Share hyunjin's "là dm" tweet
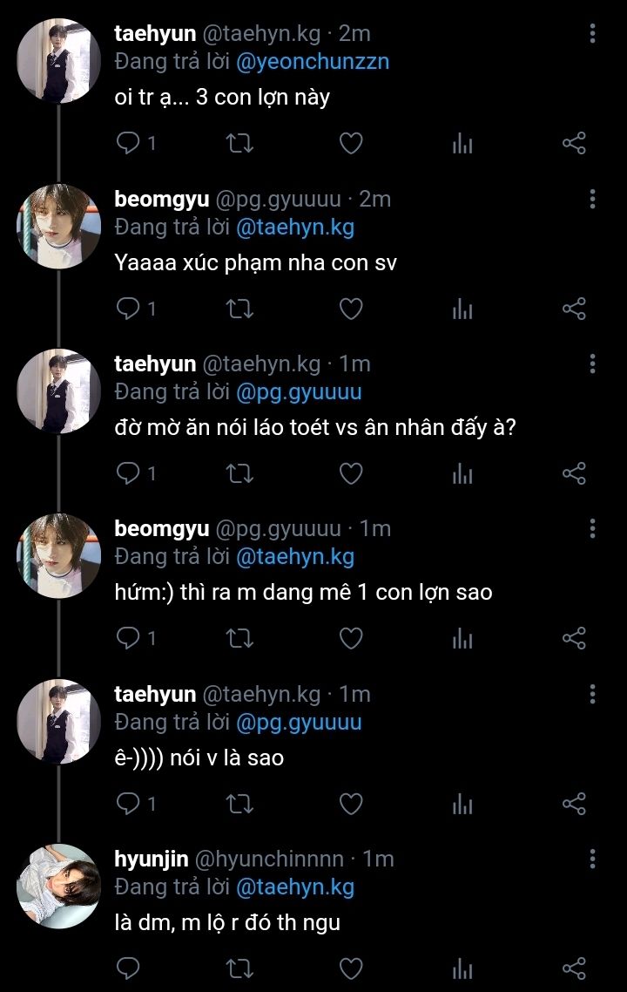Image resolution: width=627 pixels, height=992 pixels. 574,968
